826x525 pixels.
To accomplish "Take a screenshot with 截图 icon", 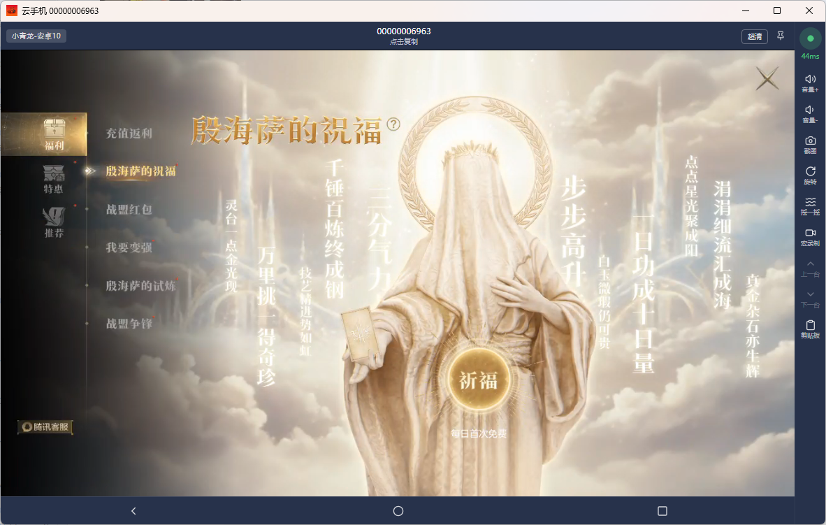I will [x=810, y=145].
